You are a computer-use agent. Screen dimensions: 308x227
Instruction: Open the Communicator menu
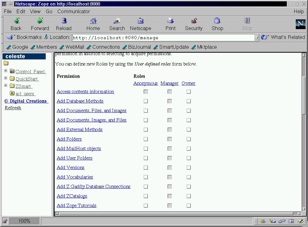point(74,11)
